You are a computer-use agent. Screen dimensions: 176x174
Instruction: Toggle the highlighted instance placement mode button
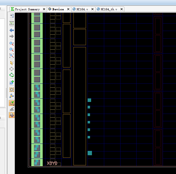click(x=12, y=103)
